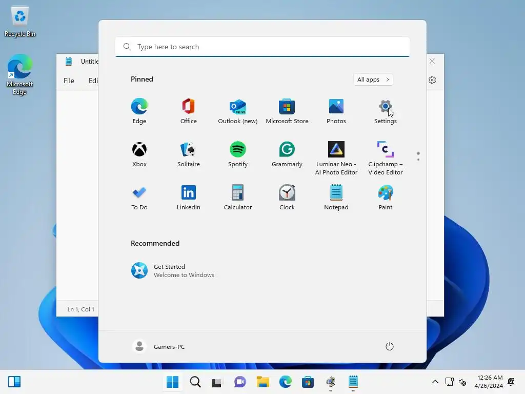This screenshot has height=394, width=525.
Task: Switch to Notepad on taskbar
Action: [353, 382]
